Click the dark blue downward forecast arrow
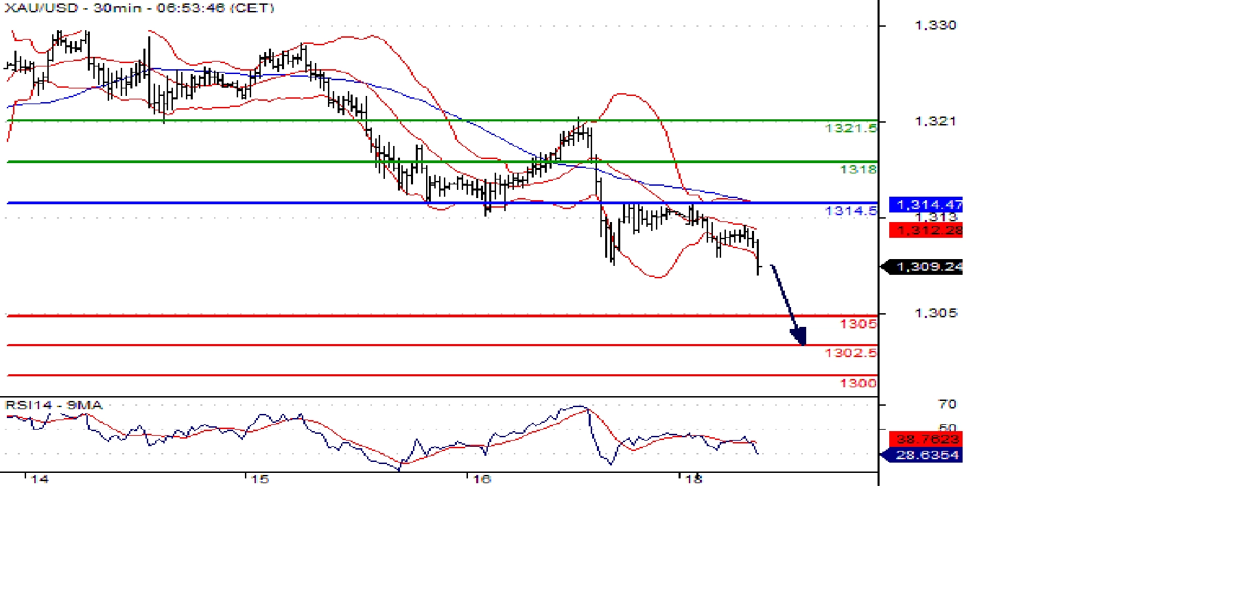Screen dimensions: 1235x599 click(x=788, y=304)
